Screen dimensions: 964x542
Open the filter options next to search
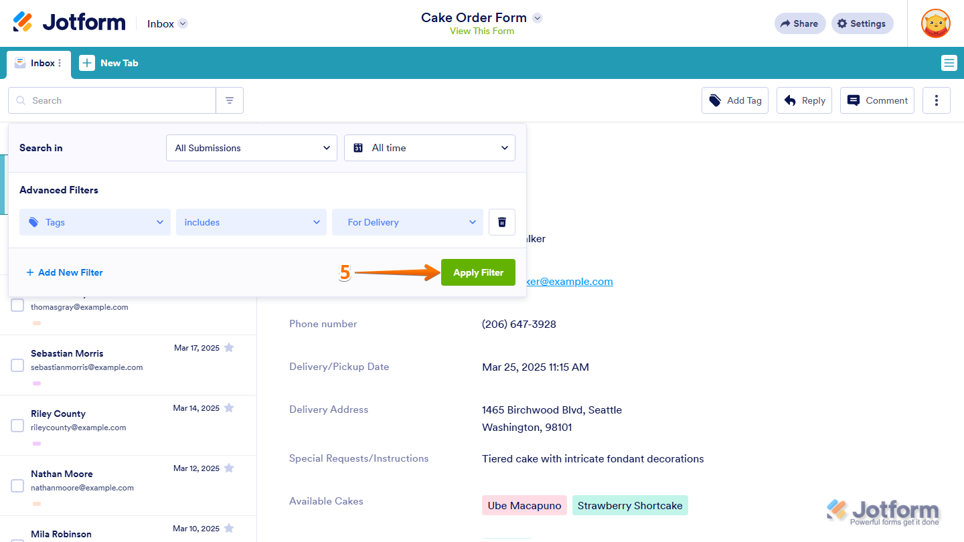point(230,100)
